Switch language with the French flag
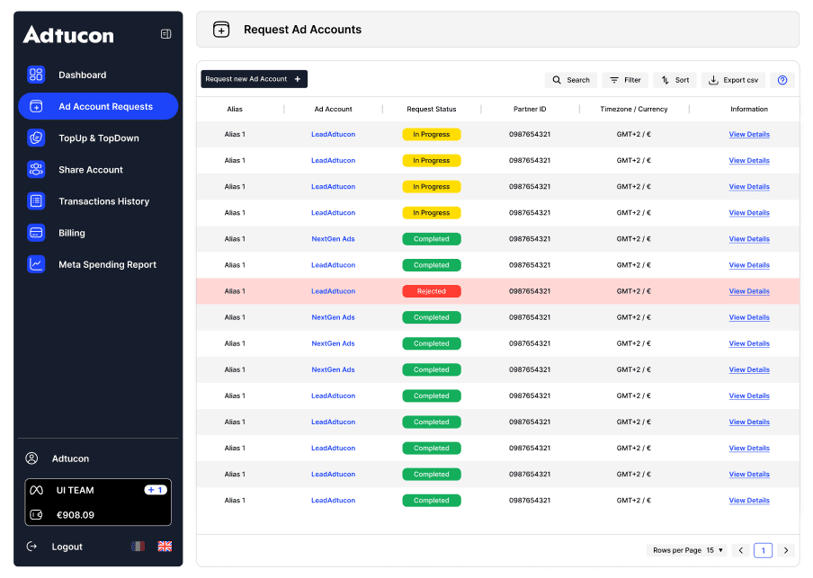This screenshot has height=578, width=813. point(138,547)
